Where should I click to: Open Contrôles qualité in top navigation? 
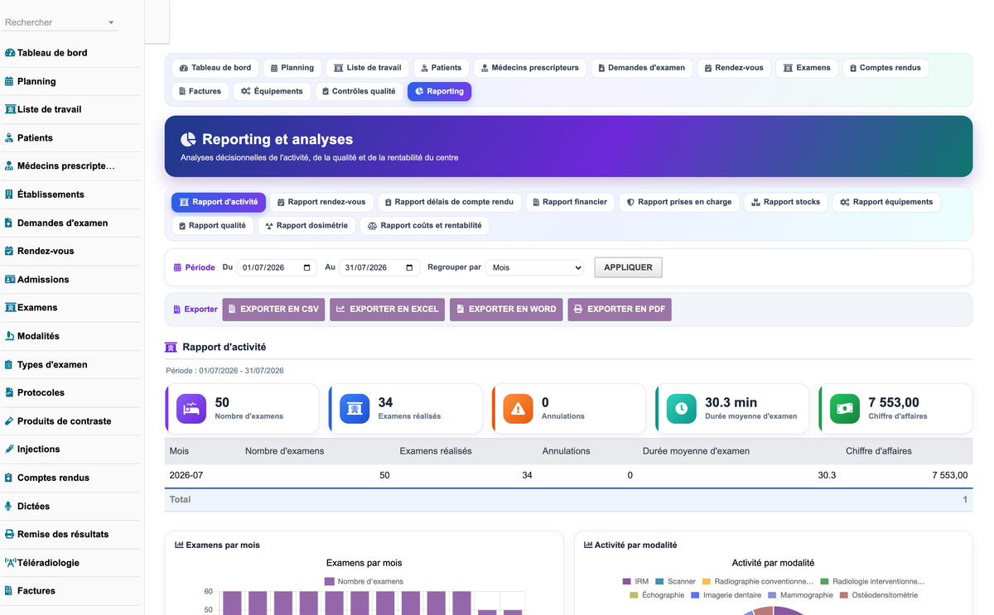pyautogui.click(x=359, y=91)
